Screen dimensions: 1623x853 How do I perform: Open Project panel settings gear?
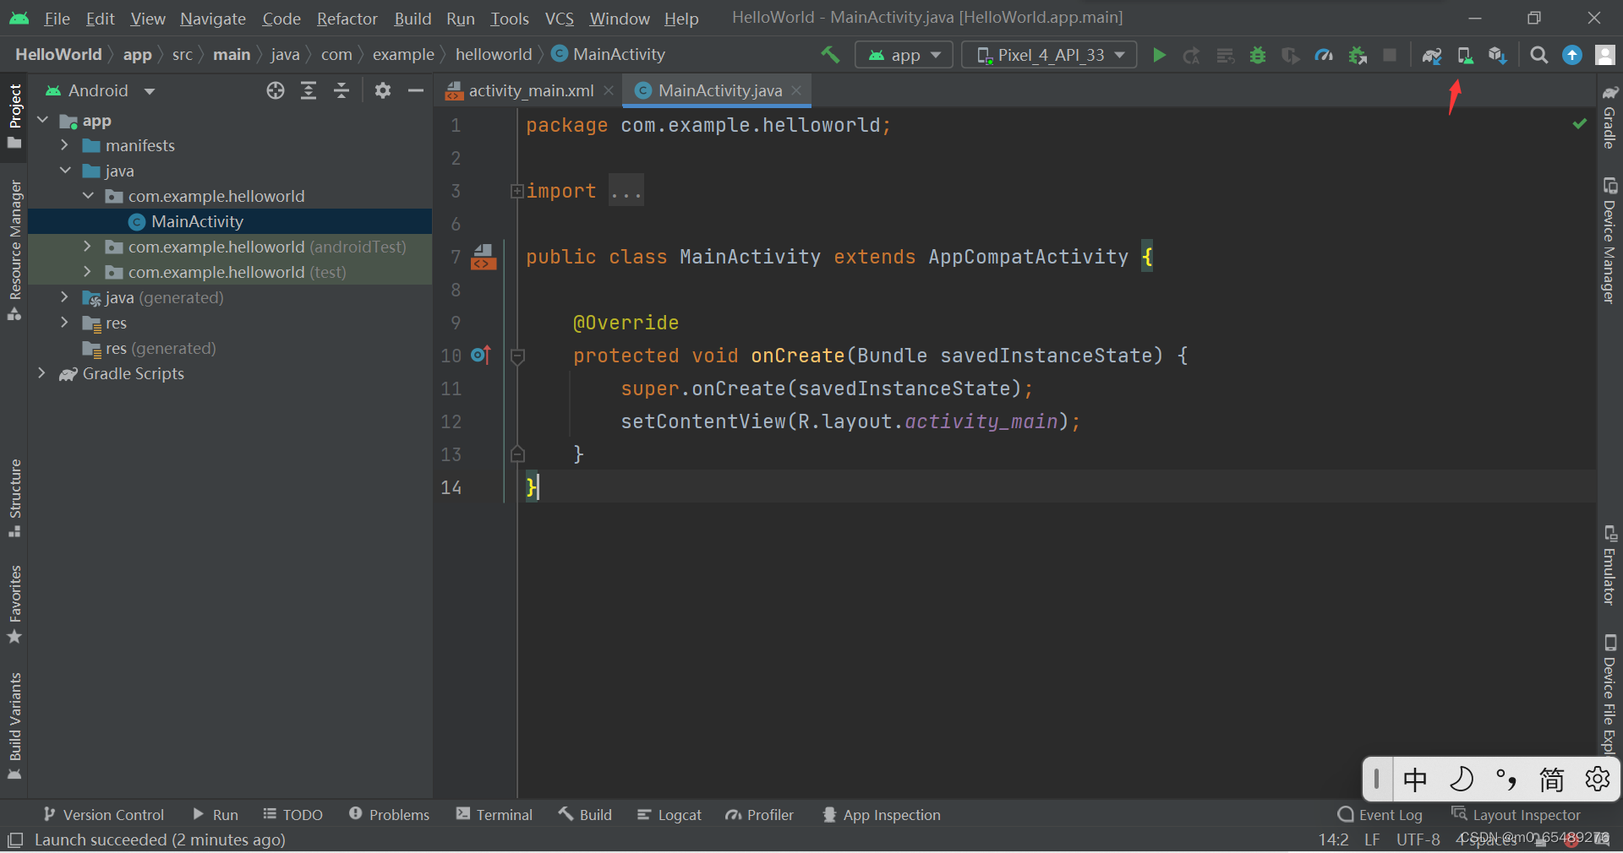(x=383, y=90)
